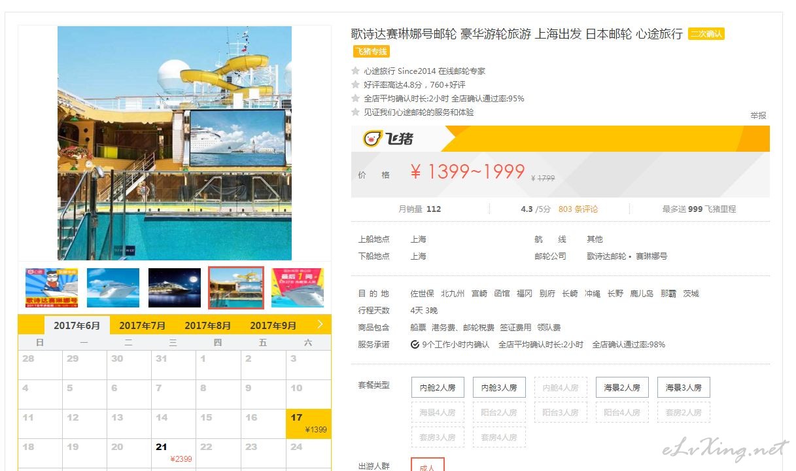
Task: Click the Fliggy pig logo on the price banner
Action: click(x=389, y=139)
